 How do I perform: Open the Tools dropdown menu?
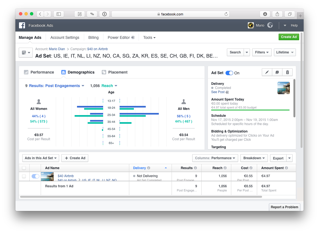pyautogui.click(x=149, y=37)
